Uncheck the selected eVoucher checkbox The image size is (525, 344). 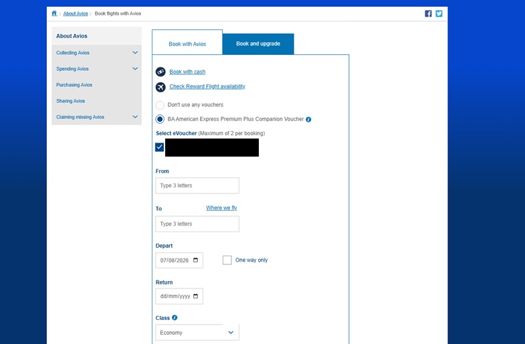[x=159, y=147]
